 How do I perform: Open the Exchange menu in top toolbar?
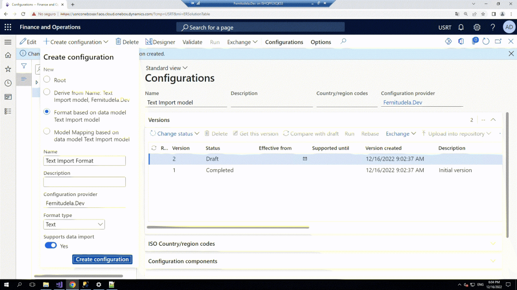[x=242, y=42]
